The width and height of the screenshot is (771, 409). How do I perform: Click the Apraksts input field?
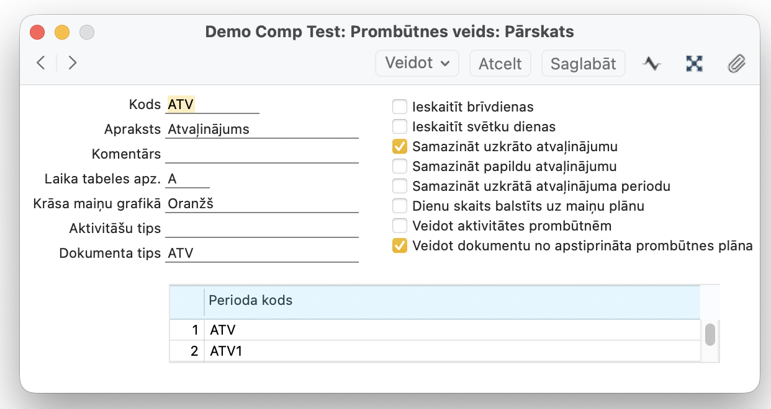pyautogui.click(x=262, y=130)
